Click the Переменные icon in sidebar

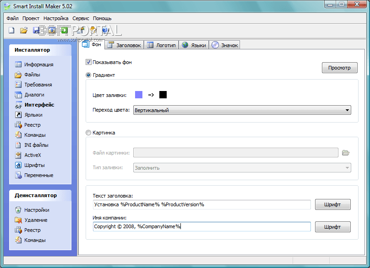[x=18, y=175]
